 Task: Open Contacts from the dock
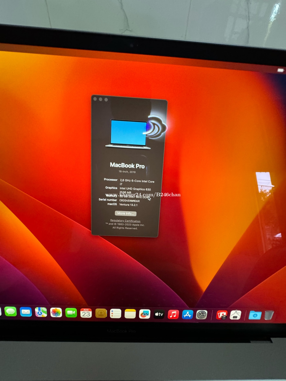(x=101, y=314)
